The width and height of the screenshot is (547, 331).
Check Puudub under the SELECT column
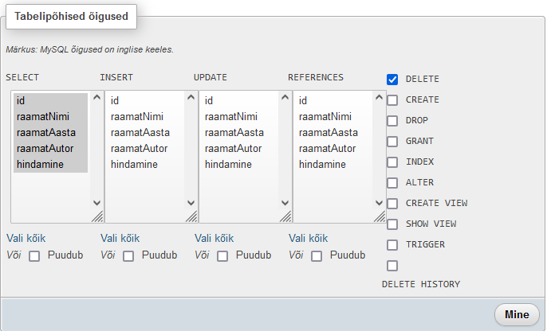click(x=34, y=256)
